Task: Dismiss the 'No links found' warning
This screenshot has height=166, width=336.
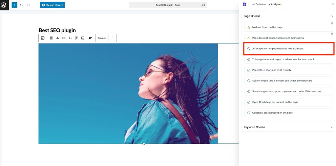Action: 332,23
